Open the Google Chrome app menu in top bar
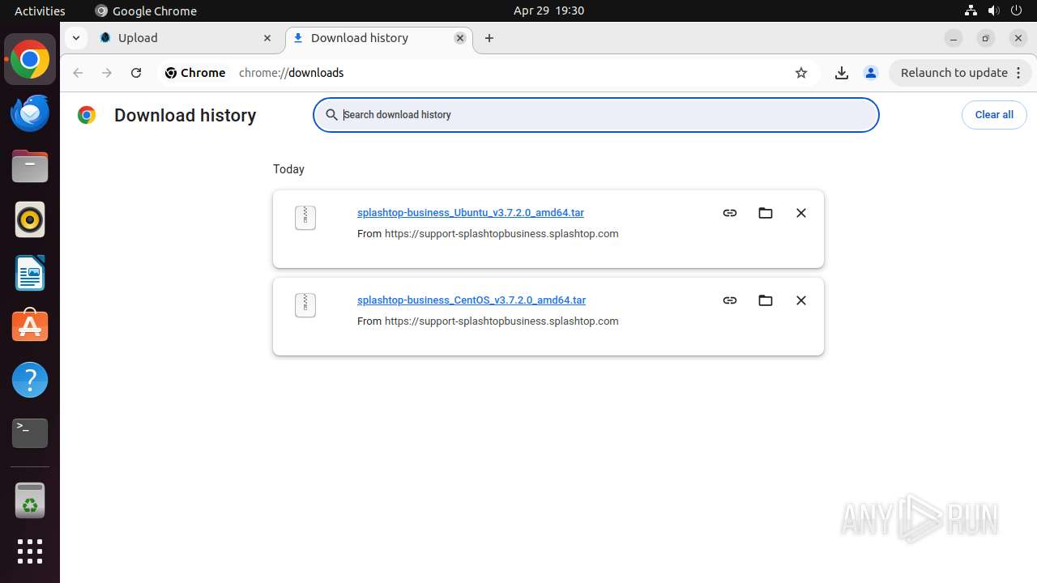This screenshot has height=583, width=1037. (146, 11)
